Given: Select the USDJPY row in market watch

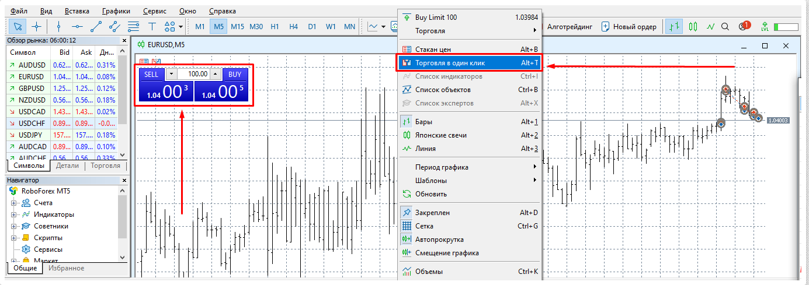Looking at the screenshot, I should (x=61, y=135).
